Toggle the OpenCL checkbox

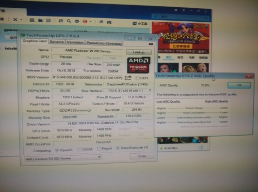click(x=57, y=150)
